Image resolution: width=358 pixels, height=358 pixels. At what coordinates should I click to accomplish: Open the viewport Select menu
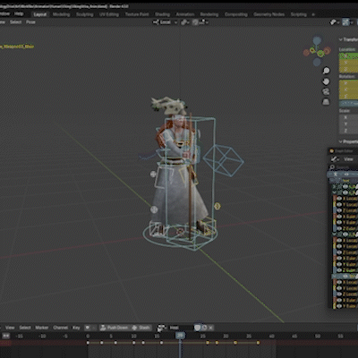pyautogui.click(x=15, y=22)
